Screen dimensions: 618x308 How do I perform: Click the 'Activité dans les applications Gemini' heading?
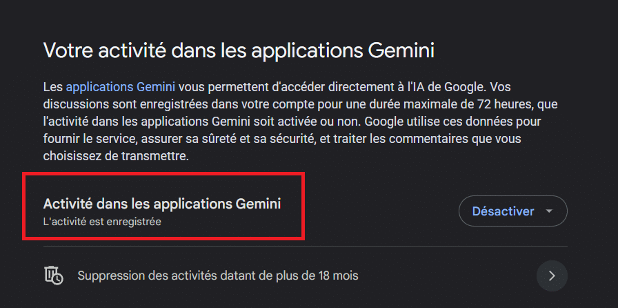pyautogui.click(x=162, y=204)
